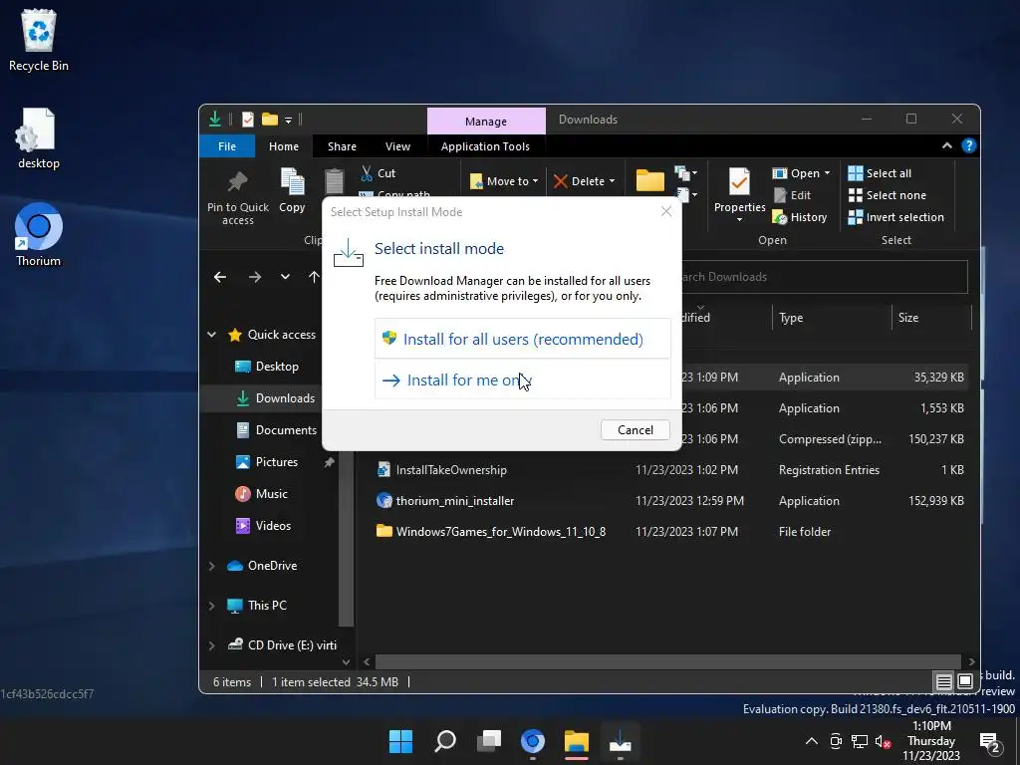Select the Thorium desktop shortcut
The height and width of the screenshot is (765, 1020).
39,235
